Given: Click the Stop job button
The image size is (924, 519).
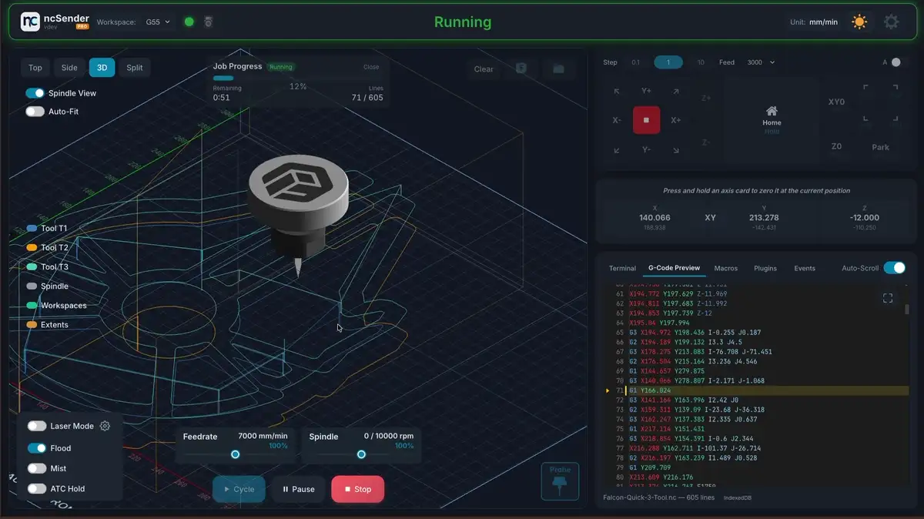Looking at the screenshot, I should [357, 489].
